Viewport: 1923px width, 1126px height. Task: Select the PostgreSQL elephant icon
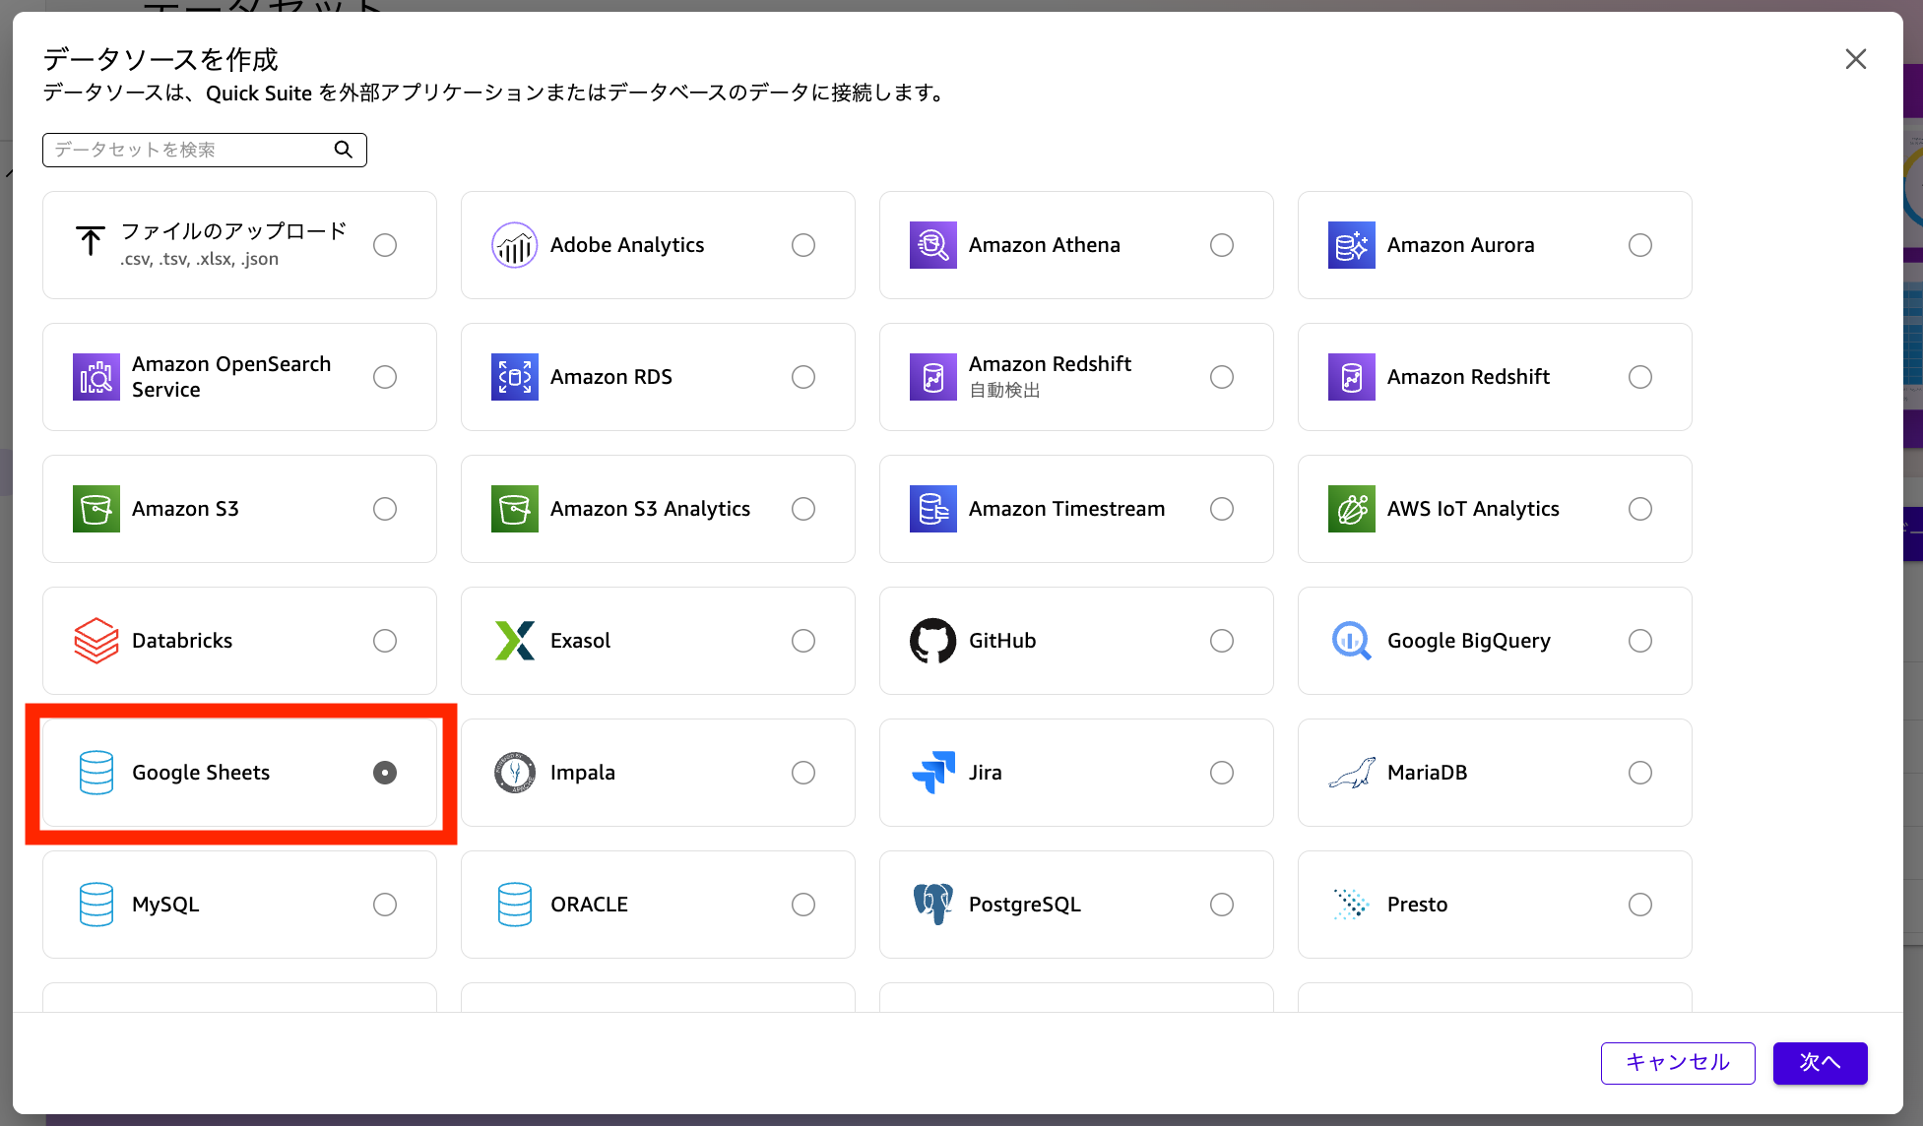pyautogui.click(x=932, y=904)
